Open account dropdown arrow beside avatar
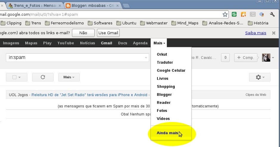Image resolution: width=280 pixels, height=147 pixels. pos(273,58)
